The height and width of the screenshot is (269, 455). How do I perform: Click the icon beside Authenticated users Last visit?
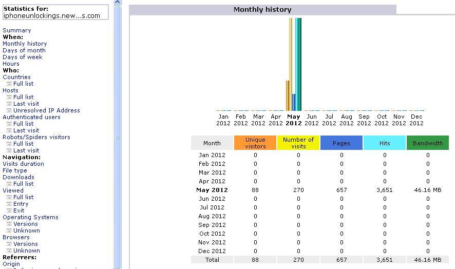click(9, 130)
